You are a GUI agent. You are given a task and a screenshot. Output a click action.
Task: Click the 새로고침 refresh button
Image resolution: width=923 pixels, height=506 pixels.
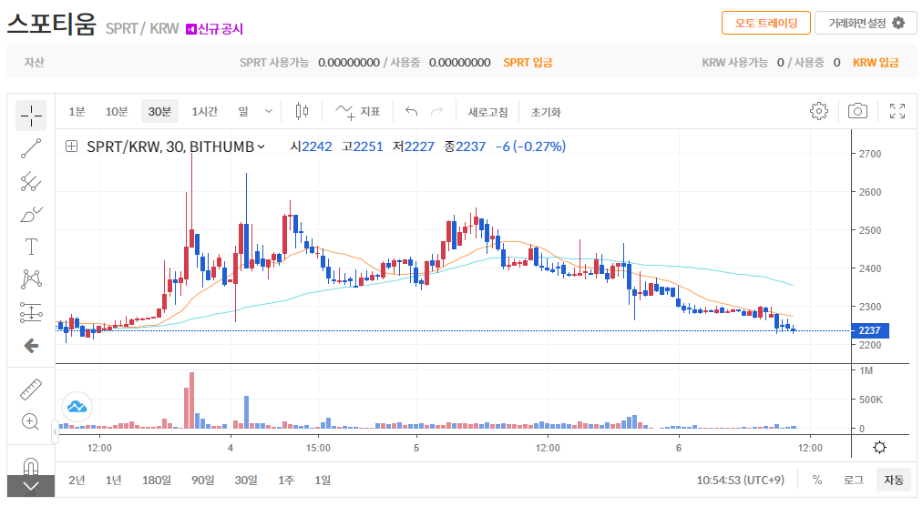487,112
